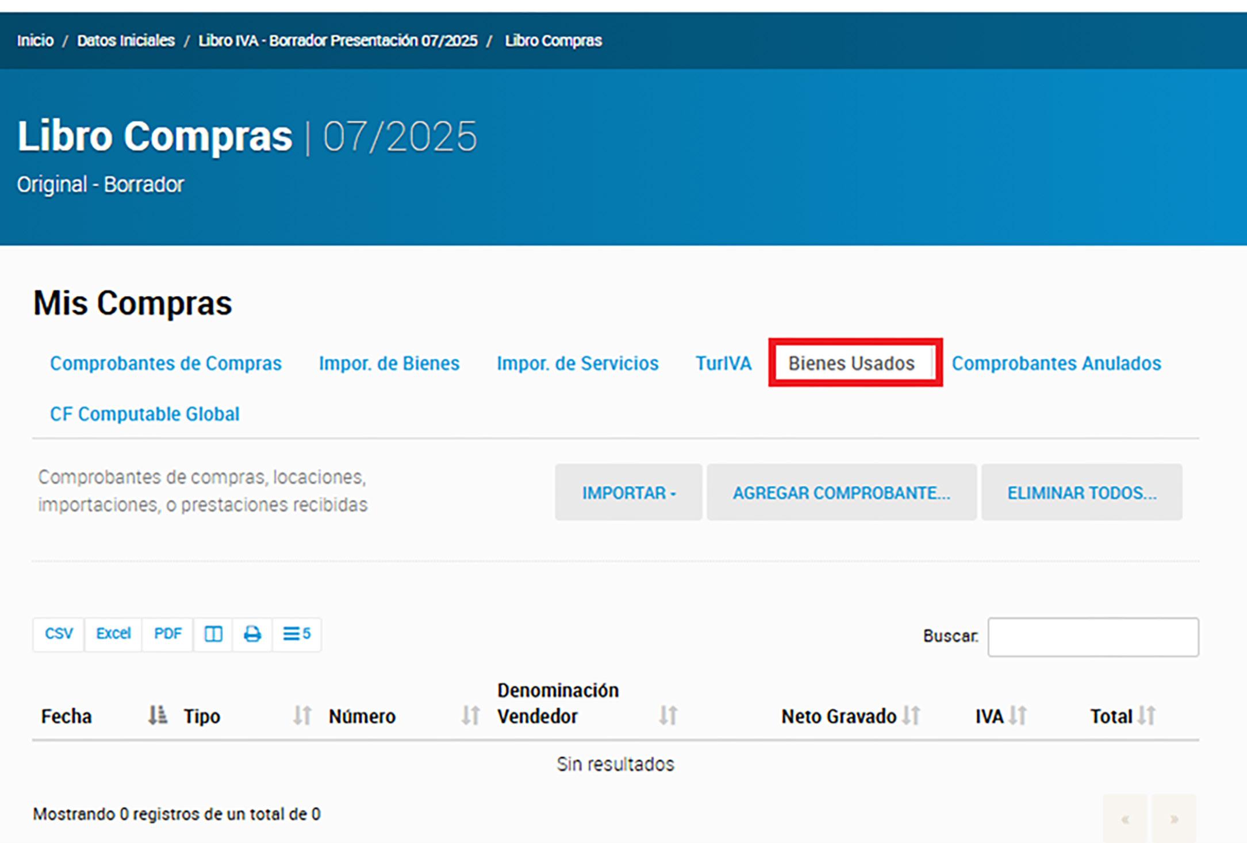Sort by Total column arrows
The height and width of the screenshot is (843, 1247).
click(x=1146, y=716)
